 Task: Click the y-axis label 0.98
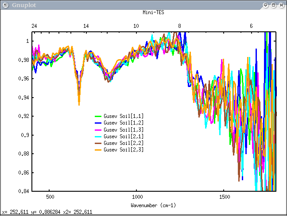pyautogui.click(x=23, y=60)
